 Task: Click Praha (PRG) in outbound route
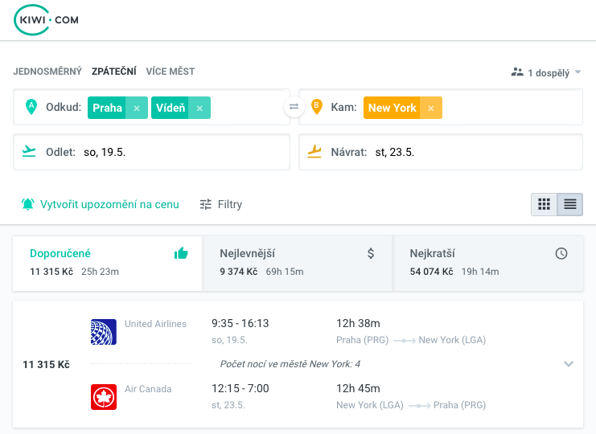pos(362,340)
